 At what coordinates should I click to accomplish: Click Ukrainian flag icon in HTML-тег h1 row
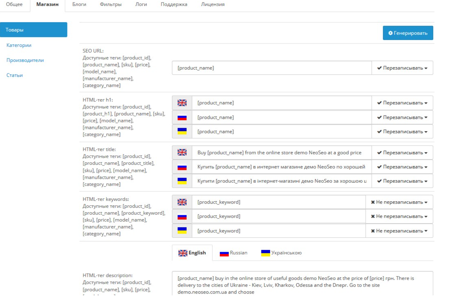[182, 131]
